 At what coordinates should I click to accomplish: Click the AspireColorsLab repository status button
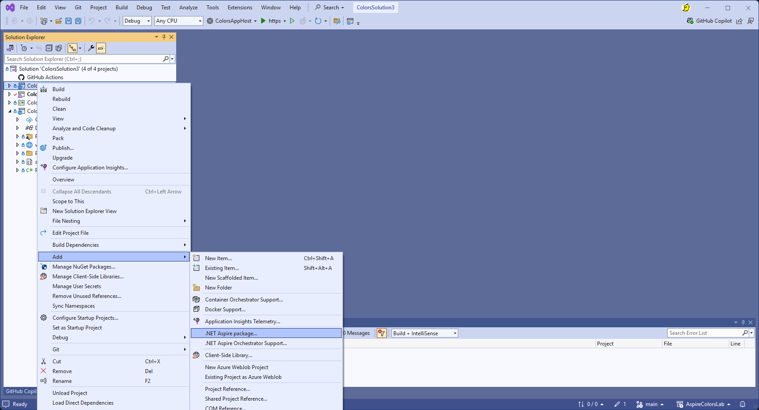pyautogui.click(x=703, y=404)
